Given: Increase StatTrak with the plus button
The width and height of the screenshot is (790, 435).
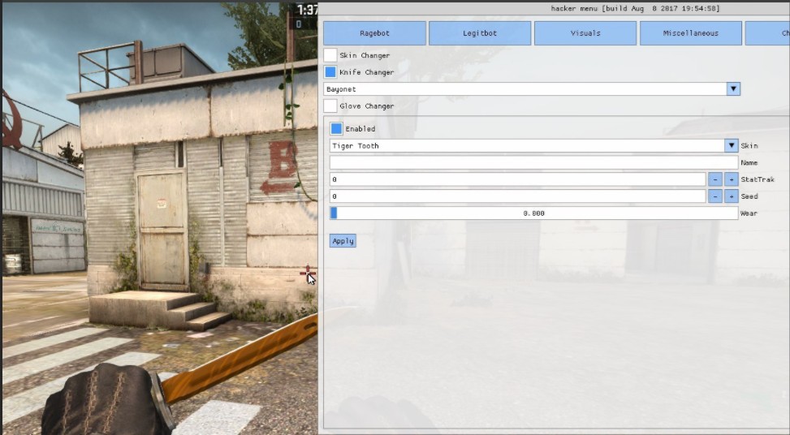Looking at the screenshot, I should pyautogui.click(x=731, y=179).
